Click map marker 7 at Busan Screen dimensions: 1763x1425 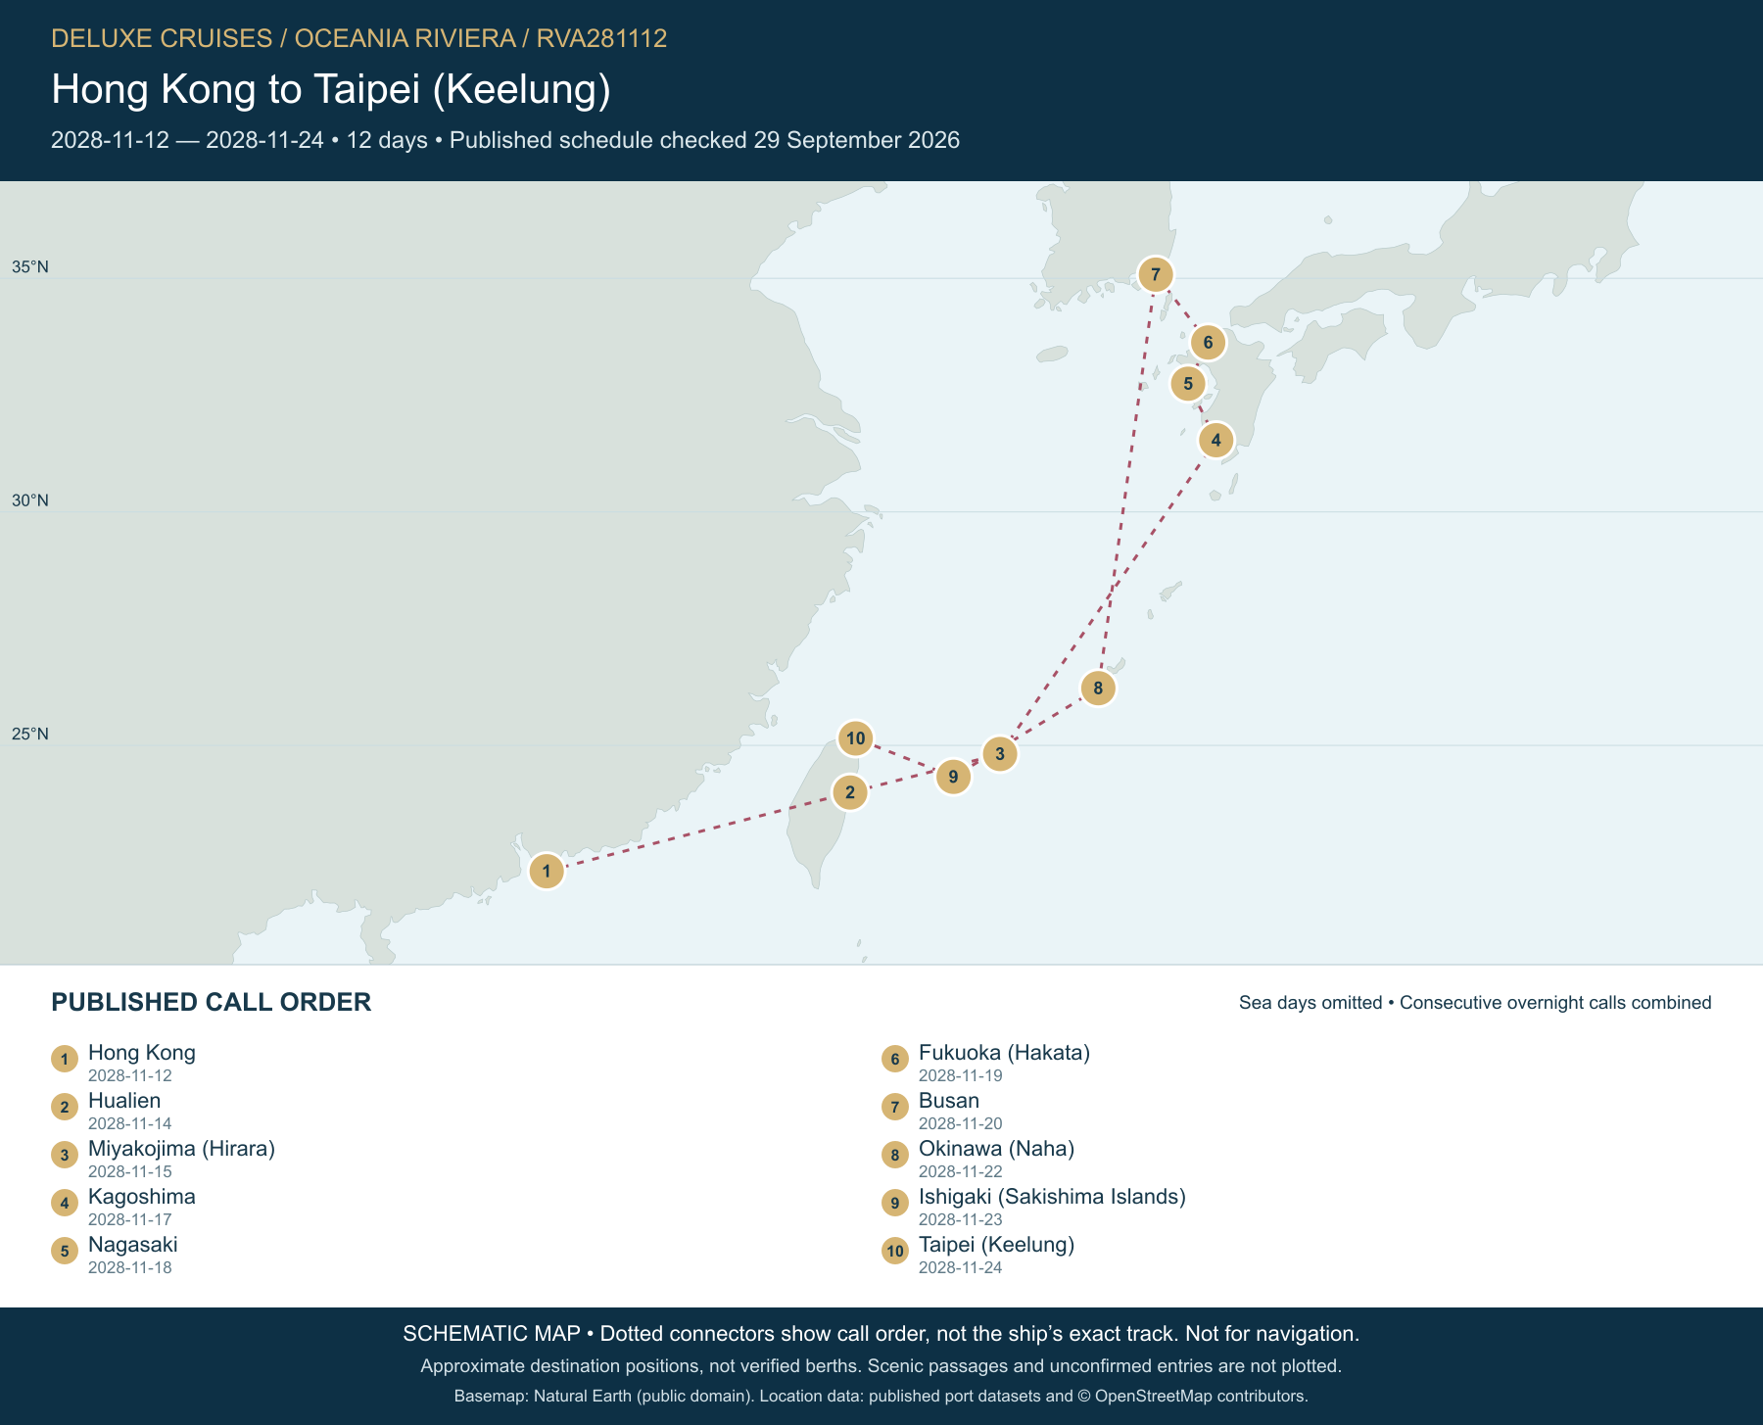pos(1156,274)
